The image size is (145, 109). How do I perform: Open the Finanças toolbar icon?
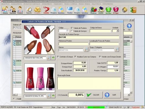point(93,10)
